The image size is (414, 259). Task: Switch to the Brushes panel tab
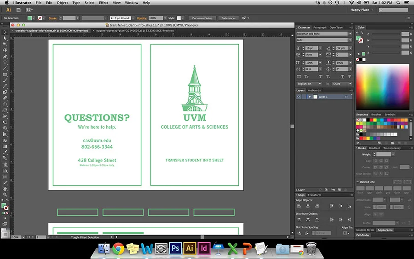376,115
